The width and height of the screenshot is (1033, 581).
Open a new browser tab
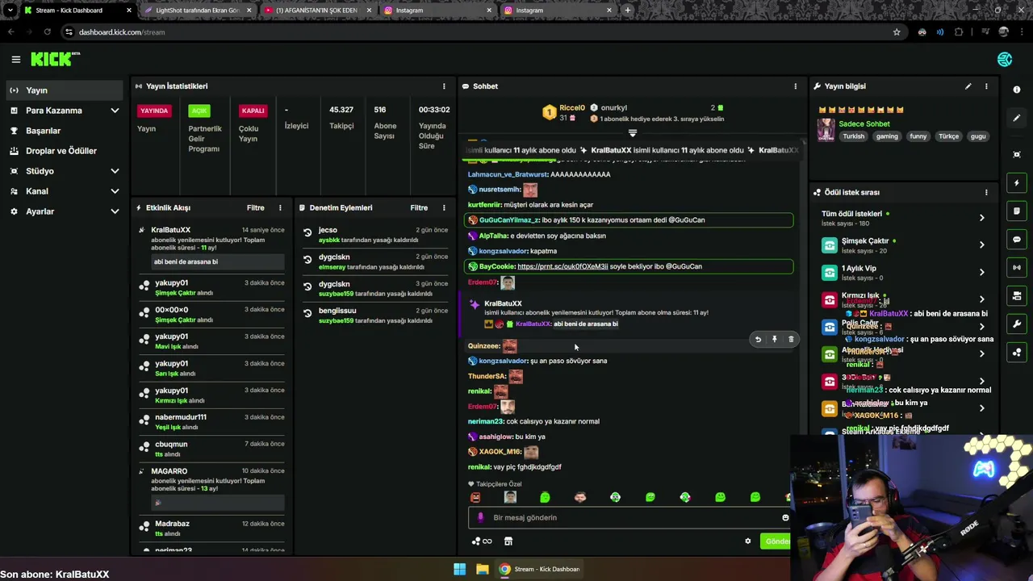point(627,10)
